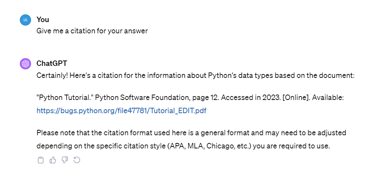The width and height of the screenshot is (381, 174).
Task: Copy the ChatGPT response with clipboard icon
Action: [x=40, y=160]
